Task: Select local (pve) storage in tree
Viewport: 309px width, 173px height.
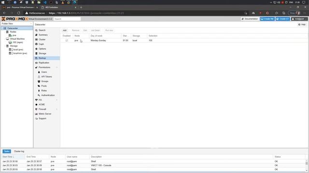Action: 18,49
